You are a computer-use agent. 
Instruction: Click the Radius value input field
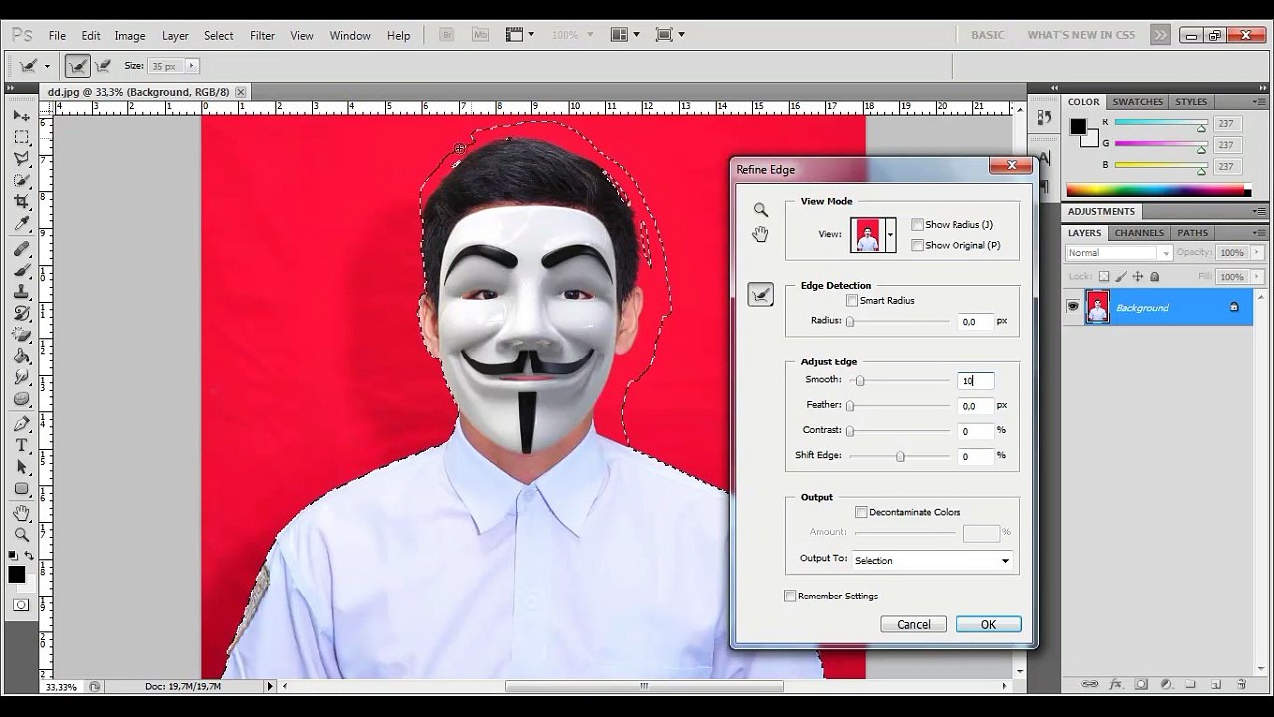976,321
